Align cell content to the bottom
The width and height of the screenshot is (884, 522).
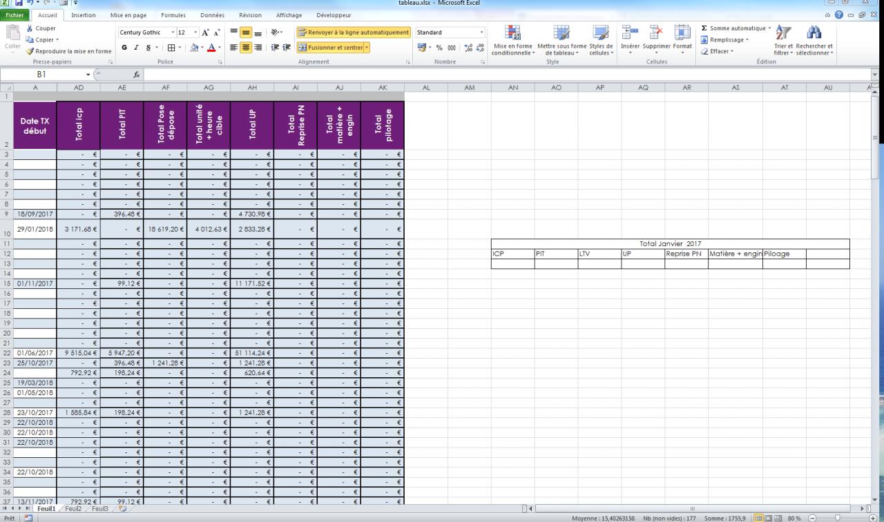(256, 32)
